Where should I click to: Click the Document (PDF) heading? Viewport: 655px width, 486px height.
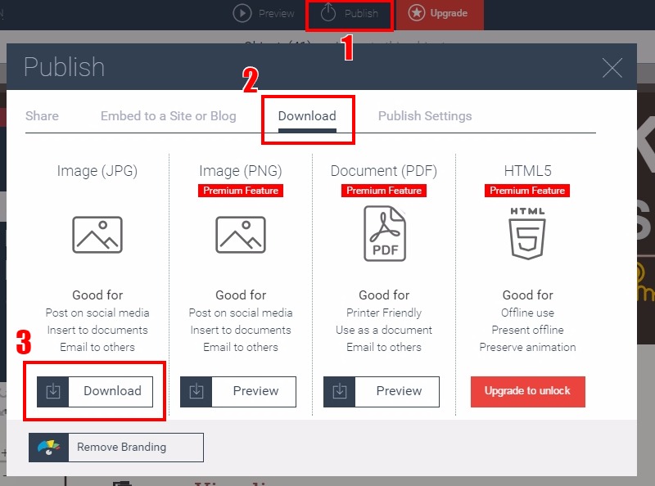point(384,171)
